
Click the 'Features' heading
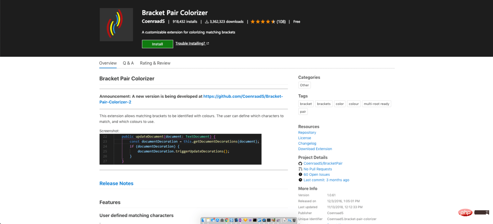[x=110, y=202]
